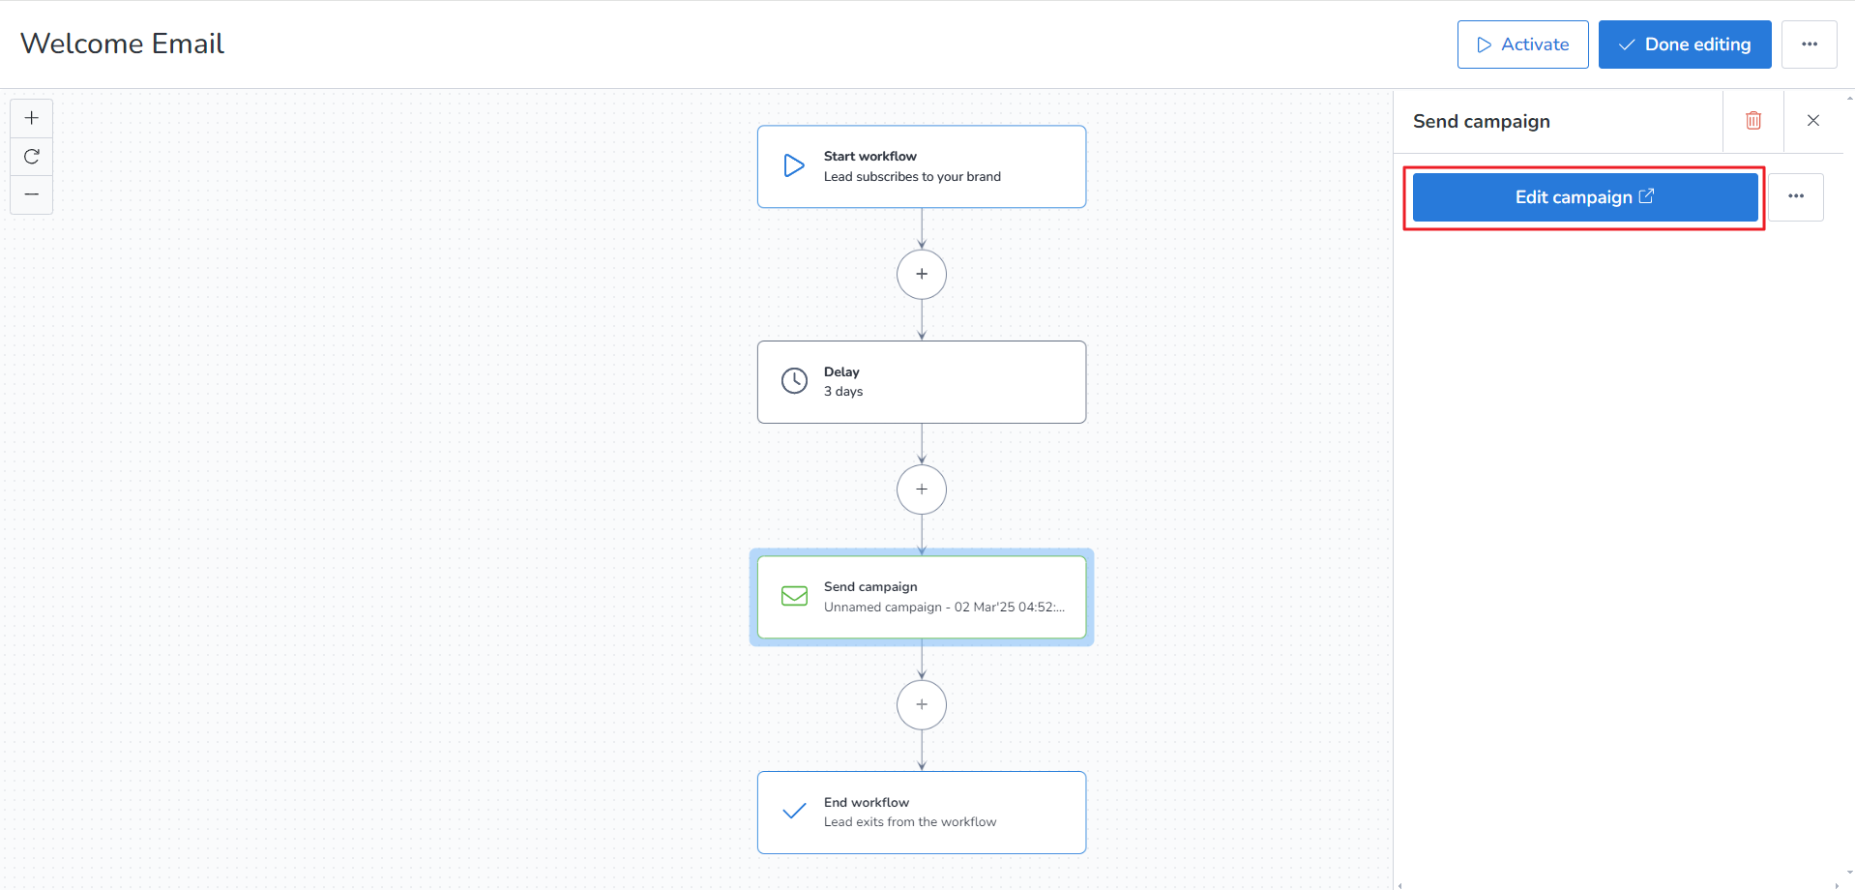Add a step before End workflow
This screenshot has height=890, width=1855.
[x=921, y=705]
